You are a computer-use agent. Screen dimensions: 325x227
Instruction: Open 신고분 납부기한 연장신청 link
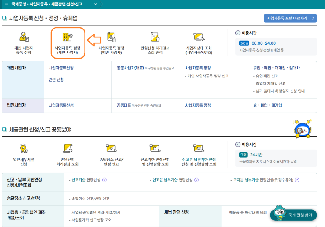(x=172, y=180)
